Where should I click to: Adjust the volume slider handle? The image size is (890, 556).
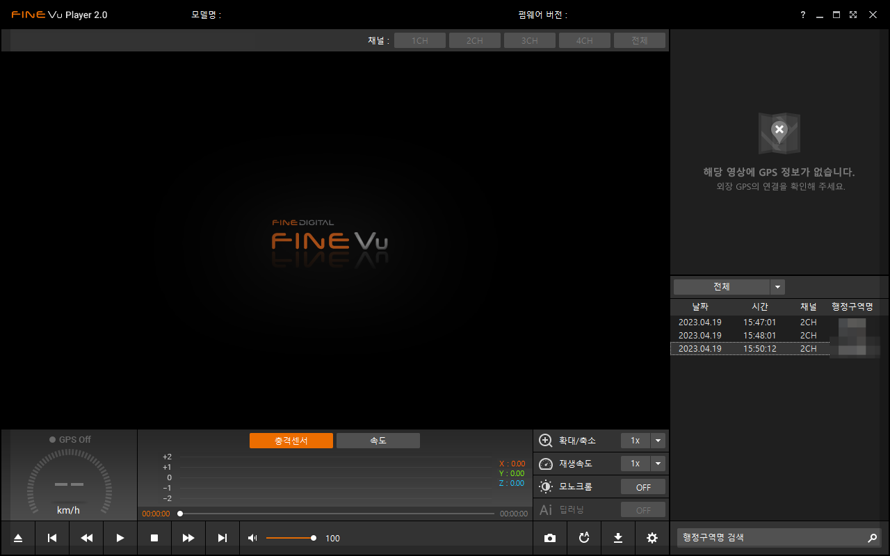pos(314,538)
